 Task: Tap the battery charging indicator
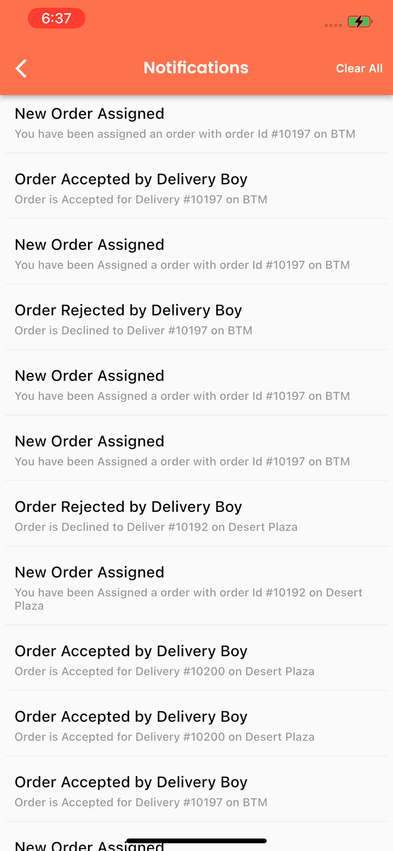pos(359,21)
